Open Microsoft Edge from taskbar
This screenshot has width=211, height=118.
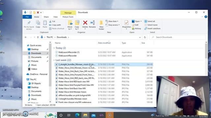pos(77,115)
